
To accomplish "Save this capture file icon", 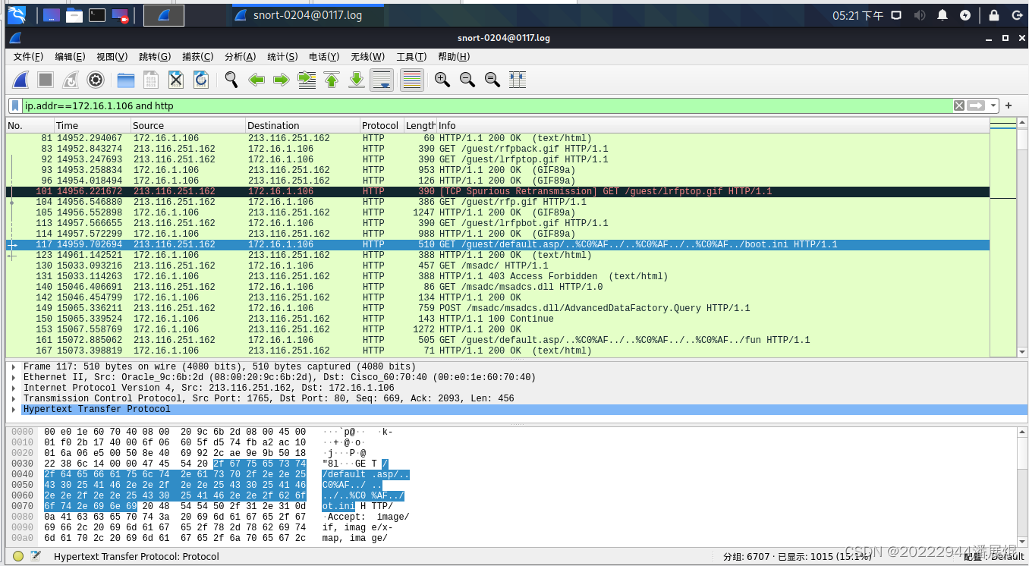I will point(151,80).
